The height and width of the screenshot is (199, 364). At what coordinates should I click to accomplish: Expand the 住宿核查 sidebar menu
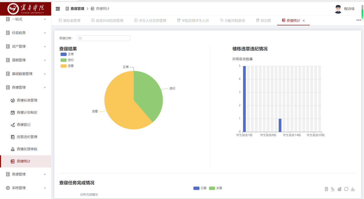point(26,33)
